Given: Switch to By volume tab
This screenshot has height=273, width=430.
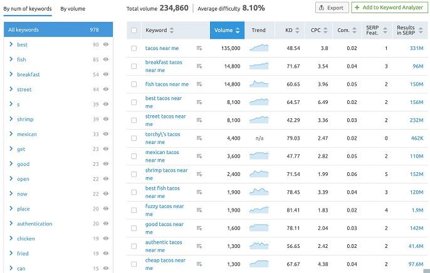Looking at the screenshot, I should [x=73, y=9].
